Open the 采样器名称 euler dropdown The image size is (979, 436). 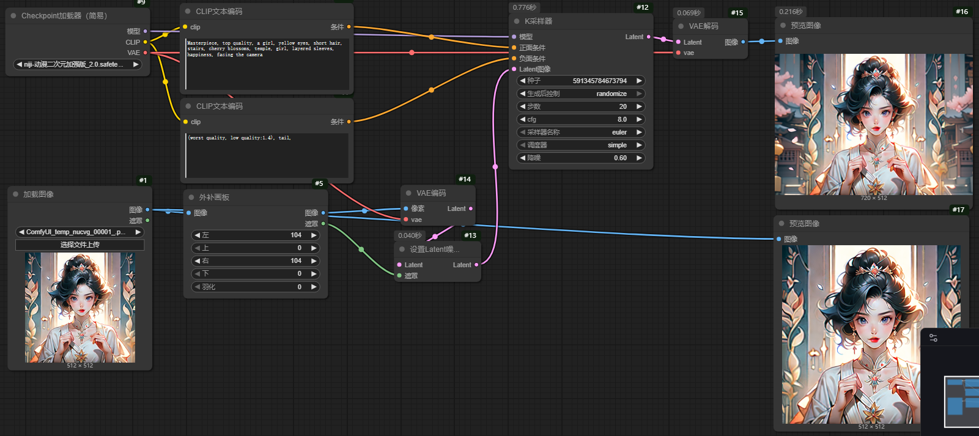pos(580,132)
